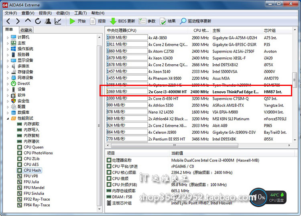The height and width of the screenshot is (216, 301).
Task: Open the 工具(T) menu
Action: pyautogui.click(x=80, y=13)
